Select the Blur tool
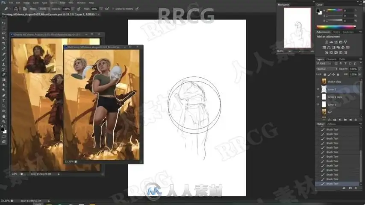Viewport: 365px width, 205px height. click(x=4, y=85)
